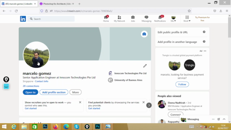Click Edit public profile & URL

[173, 32]
